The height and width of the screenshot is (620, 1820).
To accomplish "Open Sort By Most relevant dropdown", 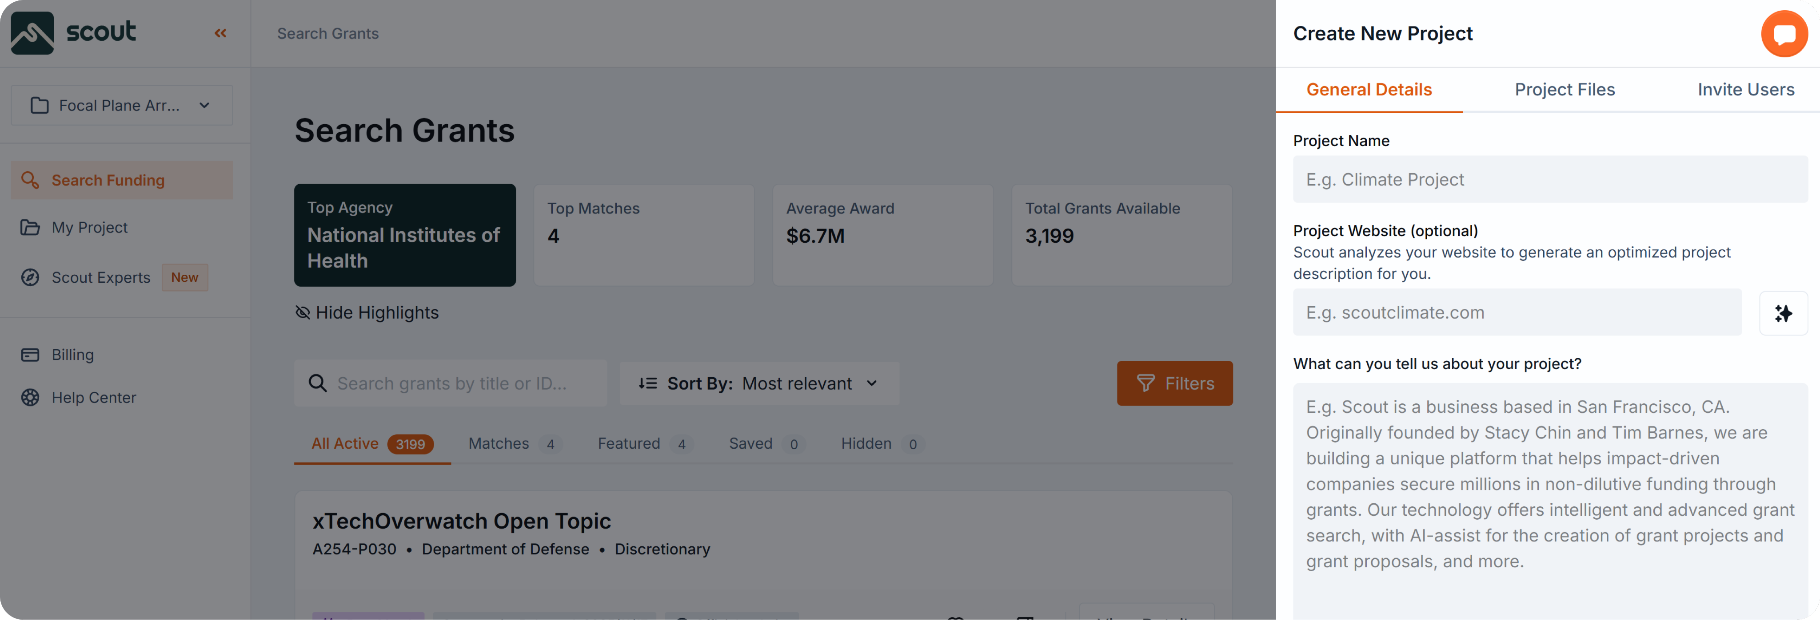I will 759,383.
